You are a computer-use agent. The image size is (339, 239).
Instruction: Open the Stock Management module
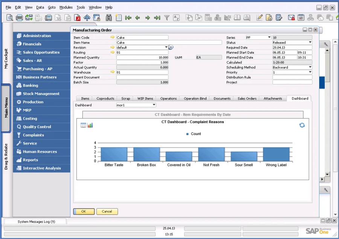41,94
